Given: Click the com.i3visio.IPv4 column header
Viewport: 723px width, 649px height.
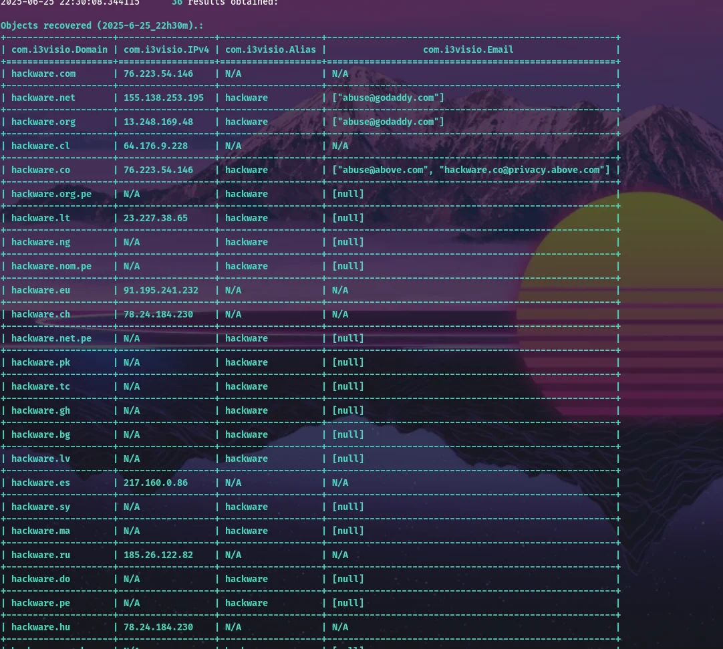Looking at the screenshot, I should tap(166, 50).
